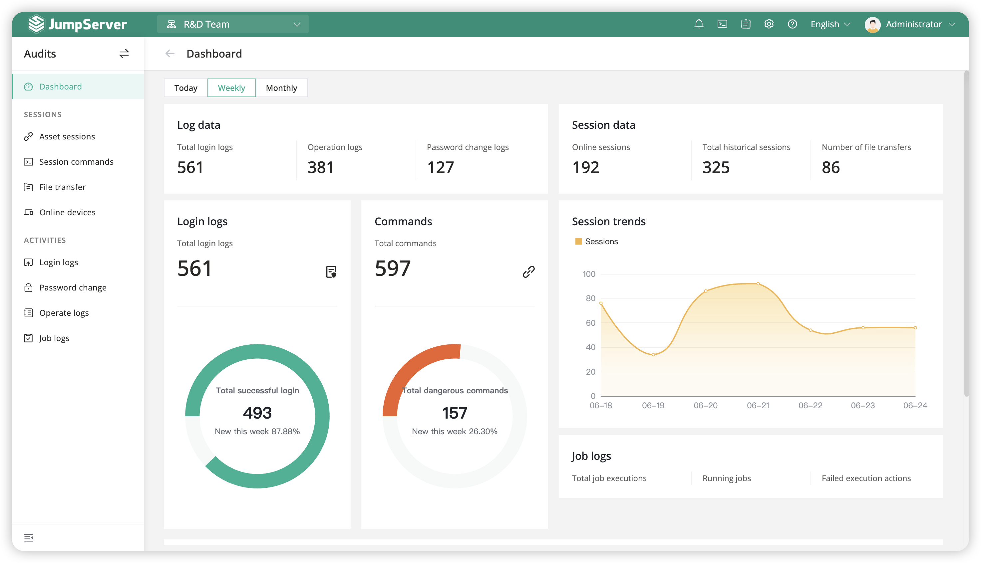Select the Monthly time range
This screenshot has height=563, width=981.
tap(281, 88)
